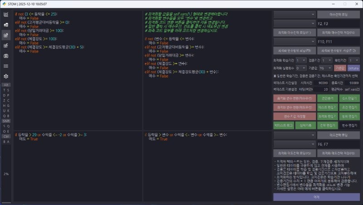Toggle the purple optuna button
Image resolution: width=363 pixels, height=205 pixels.
[x=353, y=67]
